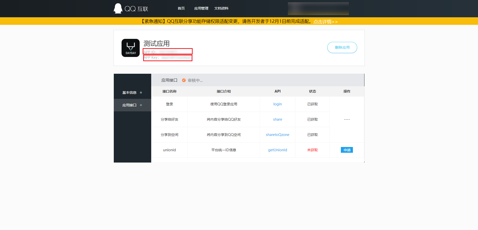Select the red-boxed APP ID field
Viewport: 478px width, 230px height.
(x=168, y=51)
